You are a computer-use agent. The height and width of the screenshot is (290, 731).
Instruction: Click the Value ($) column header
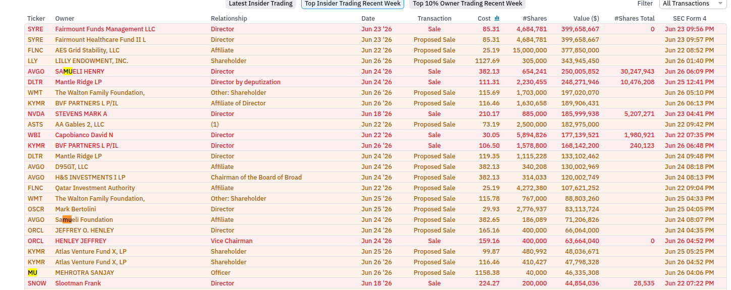click(x=586, y=18)
